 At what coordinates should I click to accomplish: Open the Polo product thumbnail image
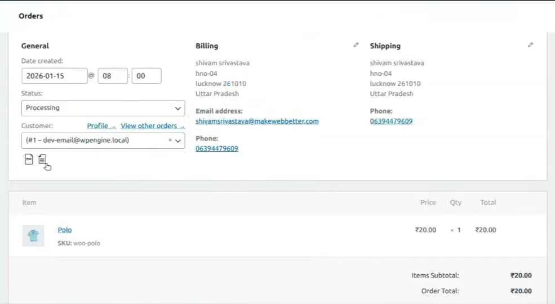pyautogui.click(x=33, y=235)
